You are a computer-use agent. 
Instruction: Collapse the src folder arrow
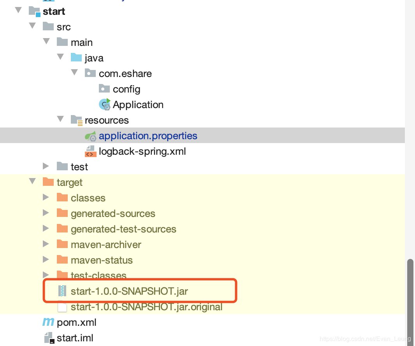tap(32, 26)
